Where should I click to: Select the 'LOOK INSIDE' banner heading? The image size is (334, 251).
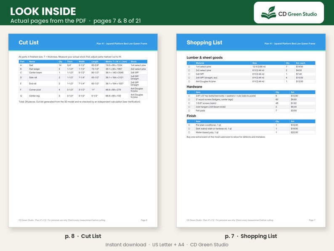point(43,11)
